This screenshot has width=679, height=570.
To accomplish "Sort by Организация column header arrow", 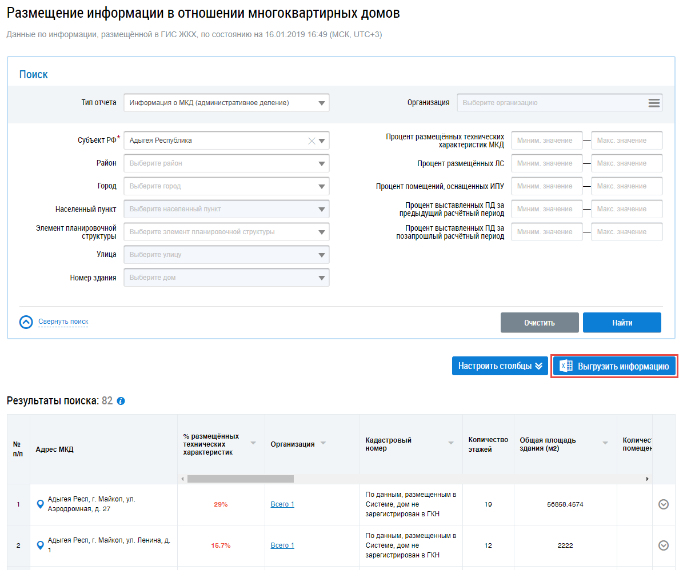I will pos(323,444).
